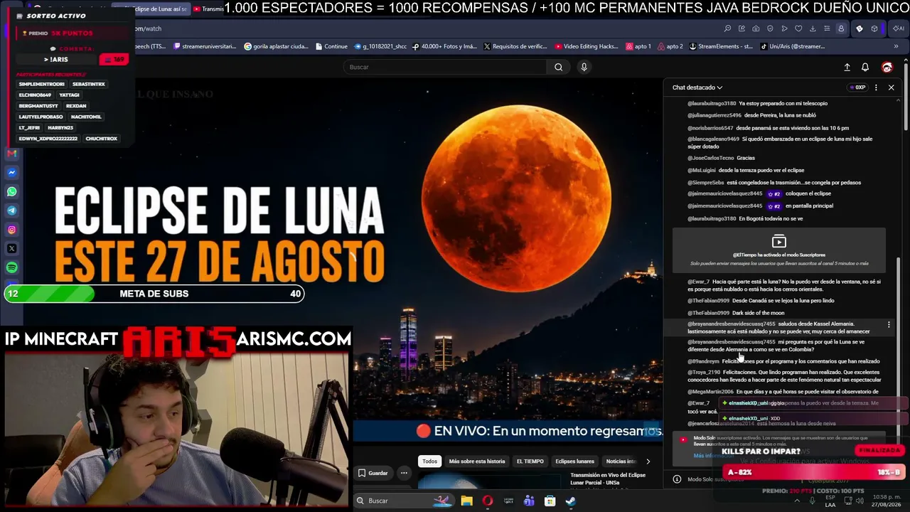Click the 0XP points badge in chat
Image resolution: width=910 pixels, height=512 pixels.
tap(857, 87)
